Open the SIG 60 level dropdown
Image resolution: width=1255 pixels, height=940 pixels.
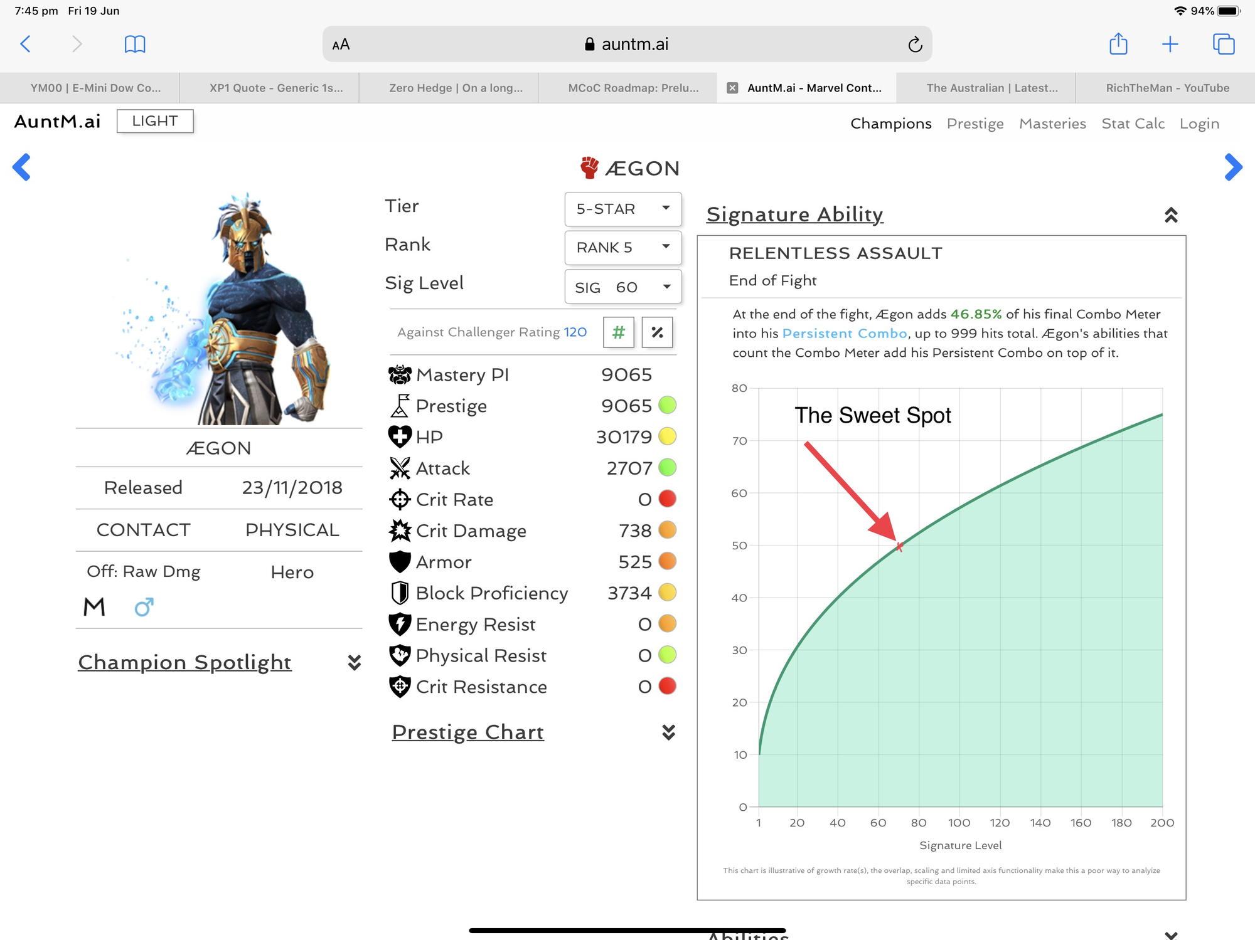(623, 287)
